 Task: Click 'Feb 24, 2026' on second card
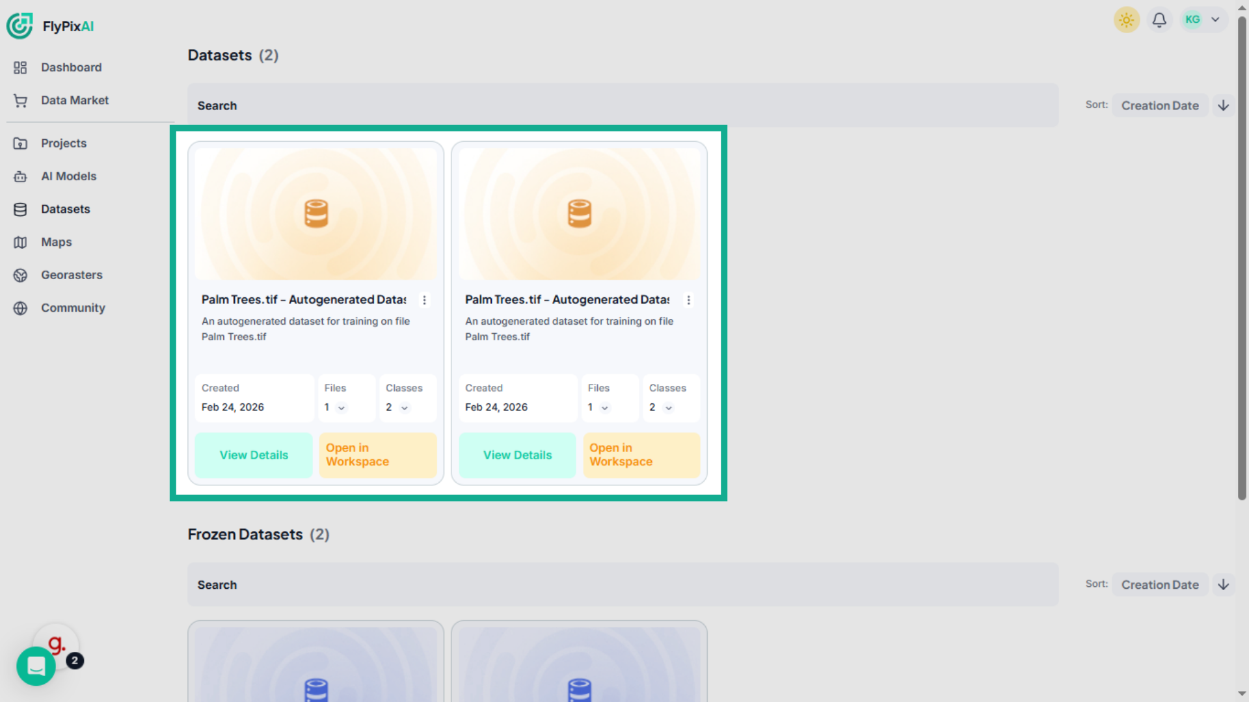(496, 407)
